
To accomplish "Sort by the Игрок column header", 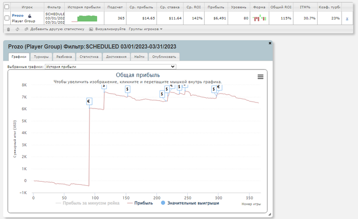I will tap(27, 7).
